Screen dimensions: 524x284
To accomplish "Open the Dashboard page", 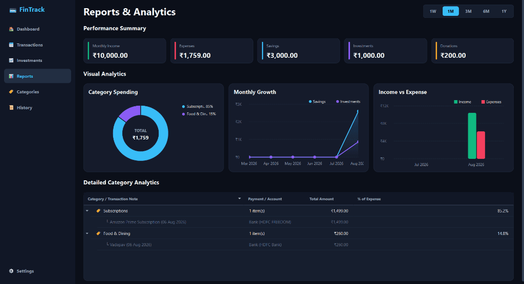I will (37, 29).
